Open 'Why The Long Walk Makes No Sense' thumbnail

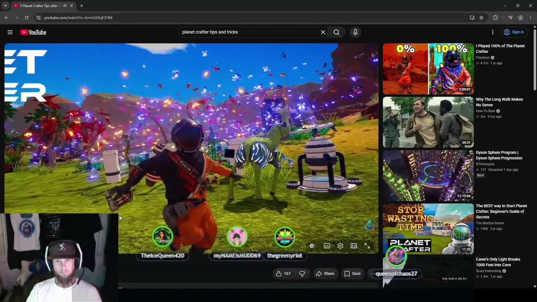pos(428,122)
